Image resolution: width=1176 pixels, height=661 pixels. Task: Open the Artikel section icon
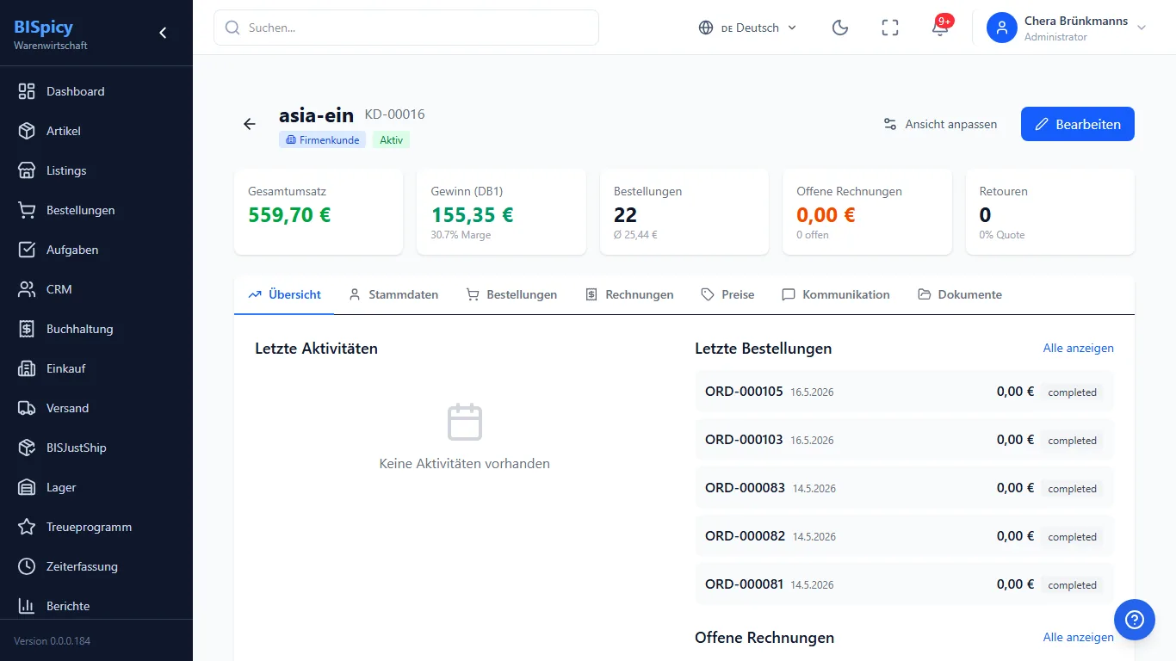pos(27,131)
